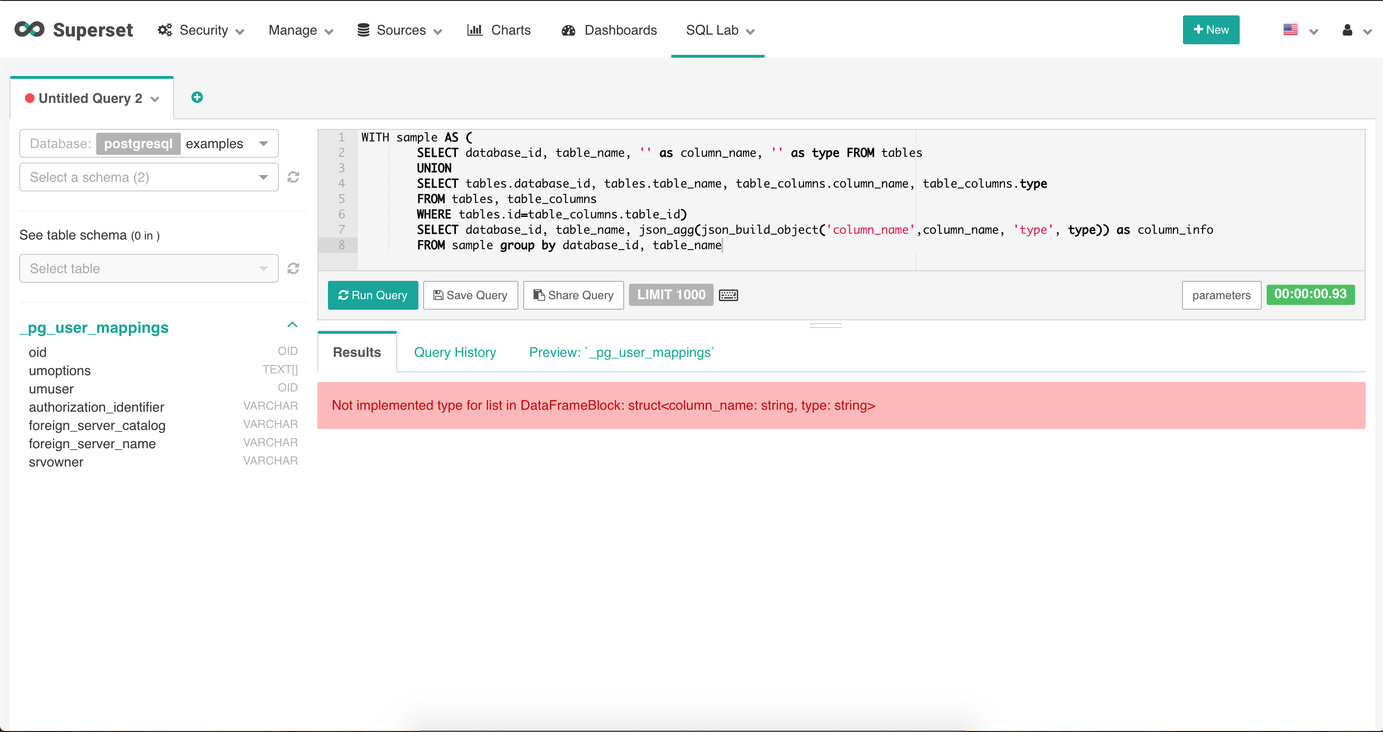Switch to Query History tab
Screen dimensions: 1383x732
[x=455, y=353]
